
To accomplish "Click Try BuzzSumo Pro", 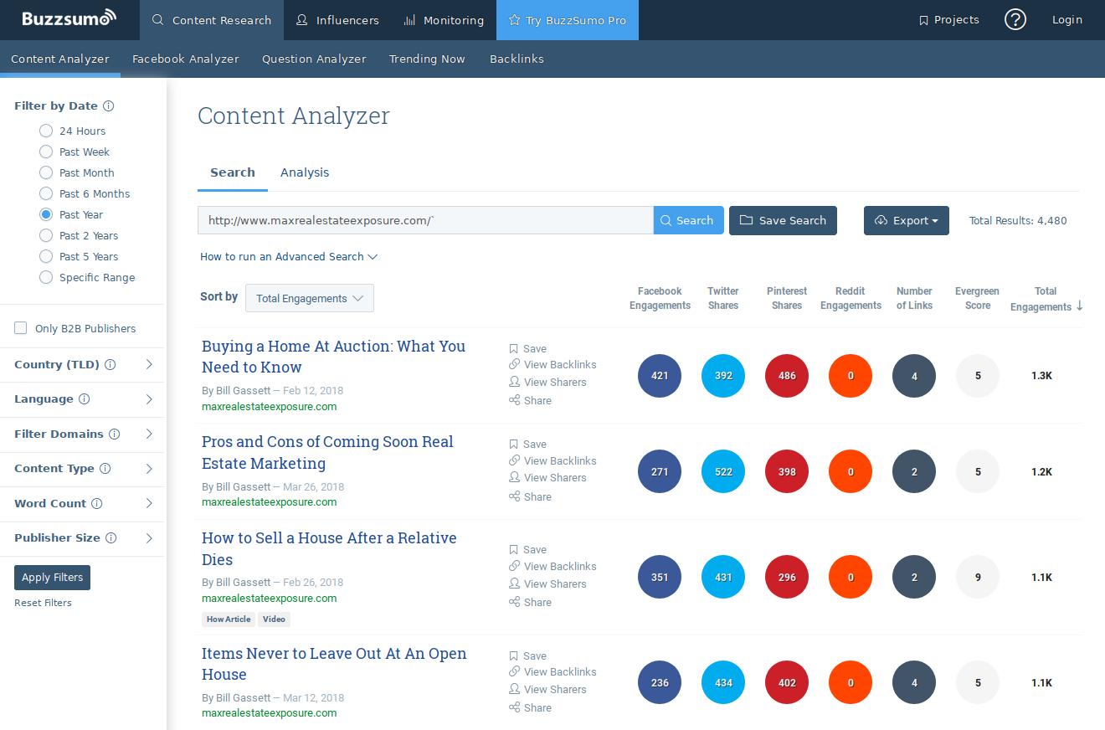I will 568,20.
